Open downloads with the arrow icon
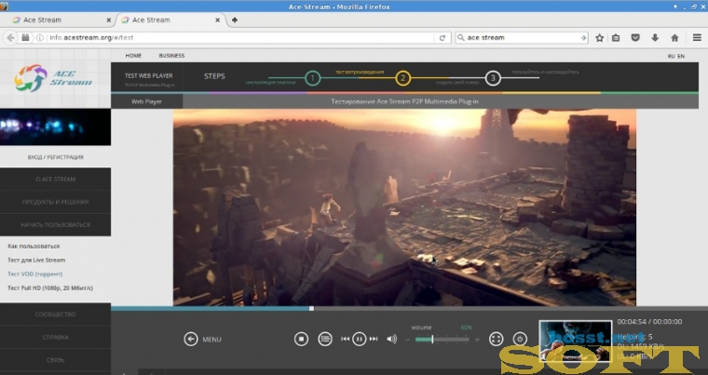 (x=655, y=38)
